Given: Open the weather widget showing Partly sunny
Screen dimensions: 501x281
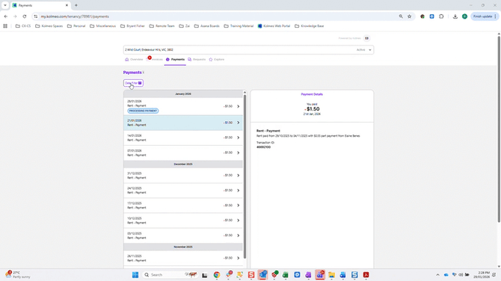Looking at the screenshot, I should tap(18, 274).
